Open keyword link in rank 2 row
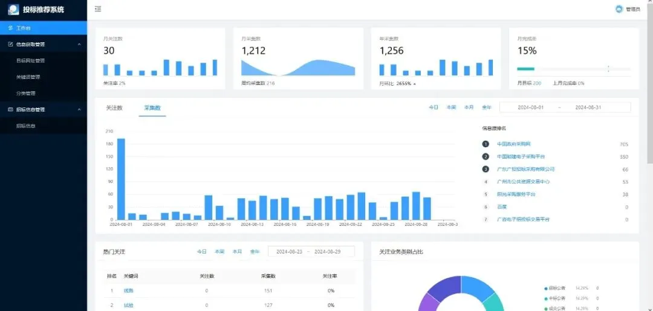Screen dimensions: 653x311 (x=128, y=305)
